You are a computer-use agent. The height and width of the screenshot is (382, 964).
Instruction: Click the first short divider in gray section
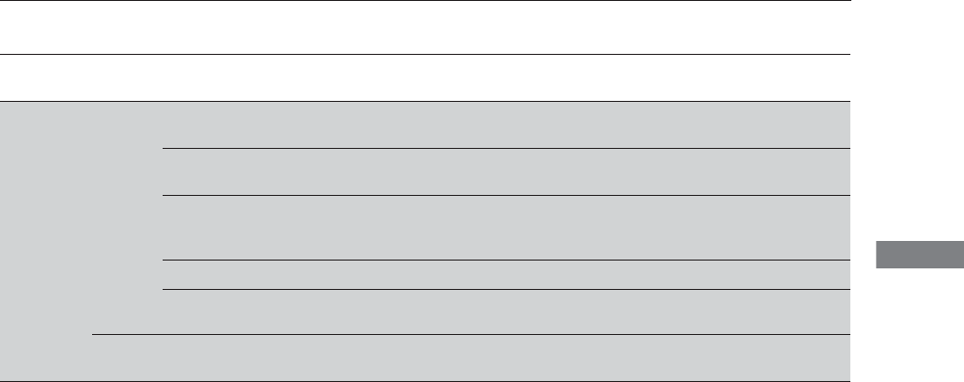tap(506, 148)
